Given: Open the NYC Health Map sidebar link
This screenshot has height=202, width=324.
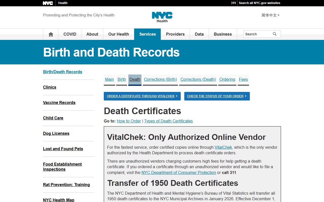Looking at the screenshot, I should [59, 200].
